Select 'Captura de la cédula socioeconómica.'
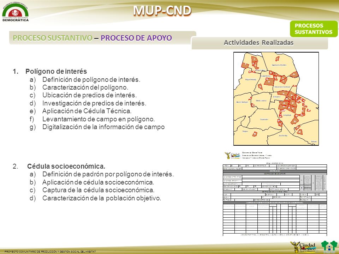339x254 pixels. [x=99, y=190]
